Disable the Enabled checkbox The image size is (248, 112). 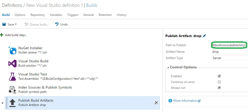pos(219,76)
